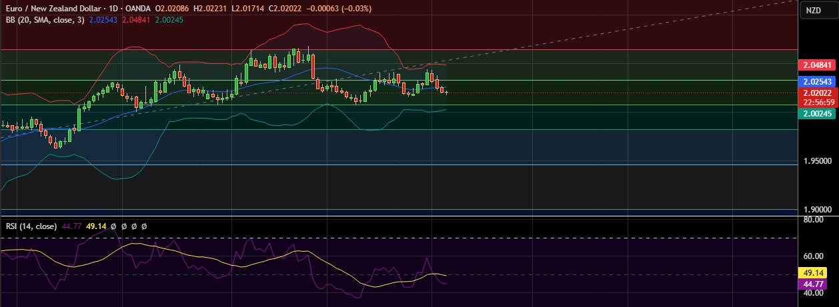Open the NZD currency selector
The height and width of the screenshot is (307, 839).
point(813,10)
